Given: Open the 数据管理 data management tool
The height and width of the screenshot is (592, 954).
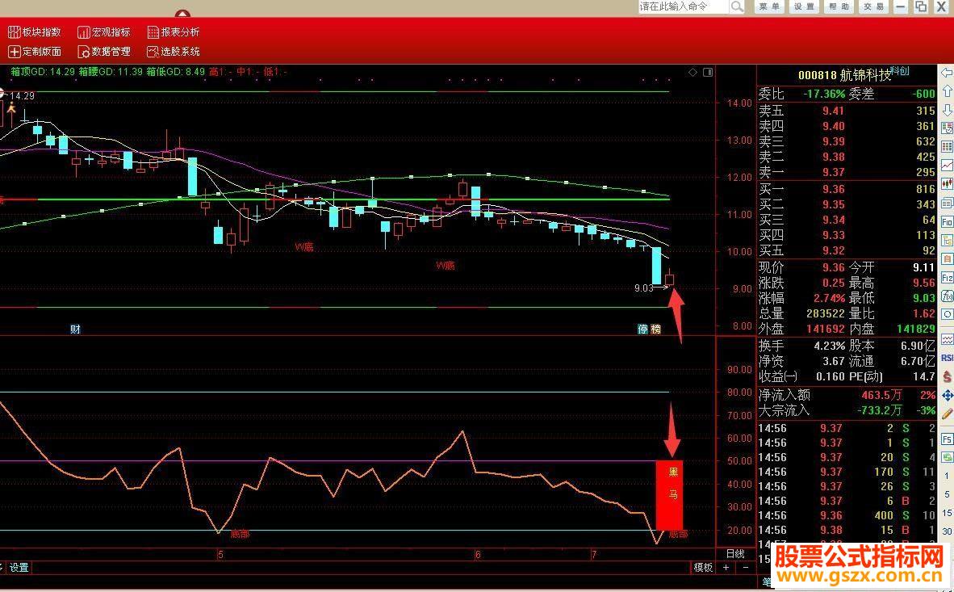Looking at the screenshot, I should click(x=104, y=51).
